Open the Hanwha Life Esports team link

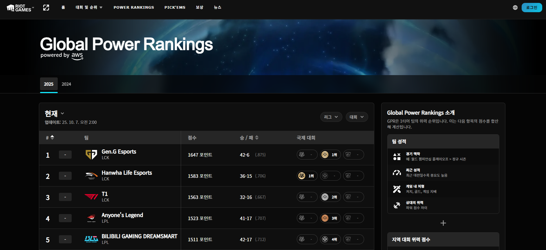127,173
